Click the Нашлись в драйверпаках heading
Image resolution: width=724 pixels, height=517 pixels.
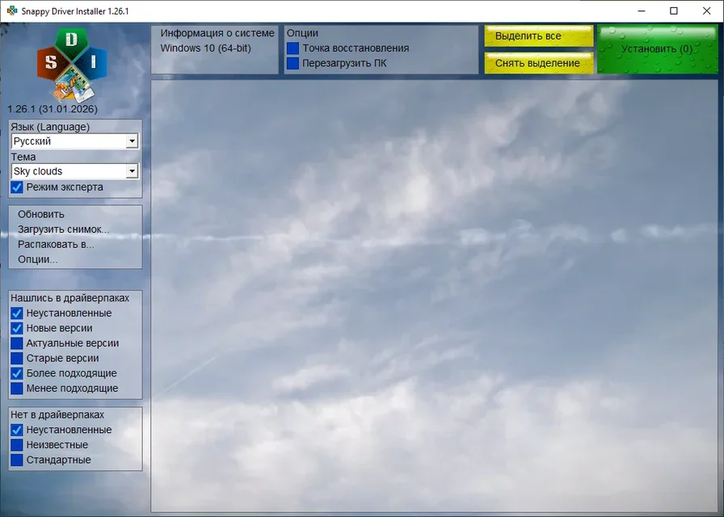coord(69,298)
